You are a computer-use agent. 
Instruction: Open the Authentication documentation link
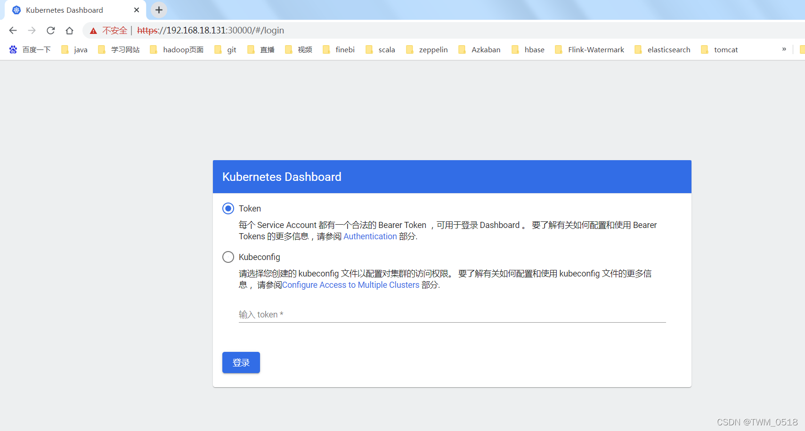point(370,236)
